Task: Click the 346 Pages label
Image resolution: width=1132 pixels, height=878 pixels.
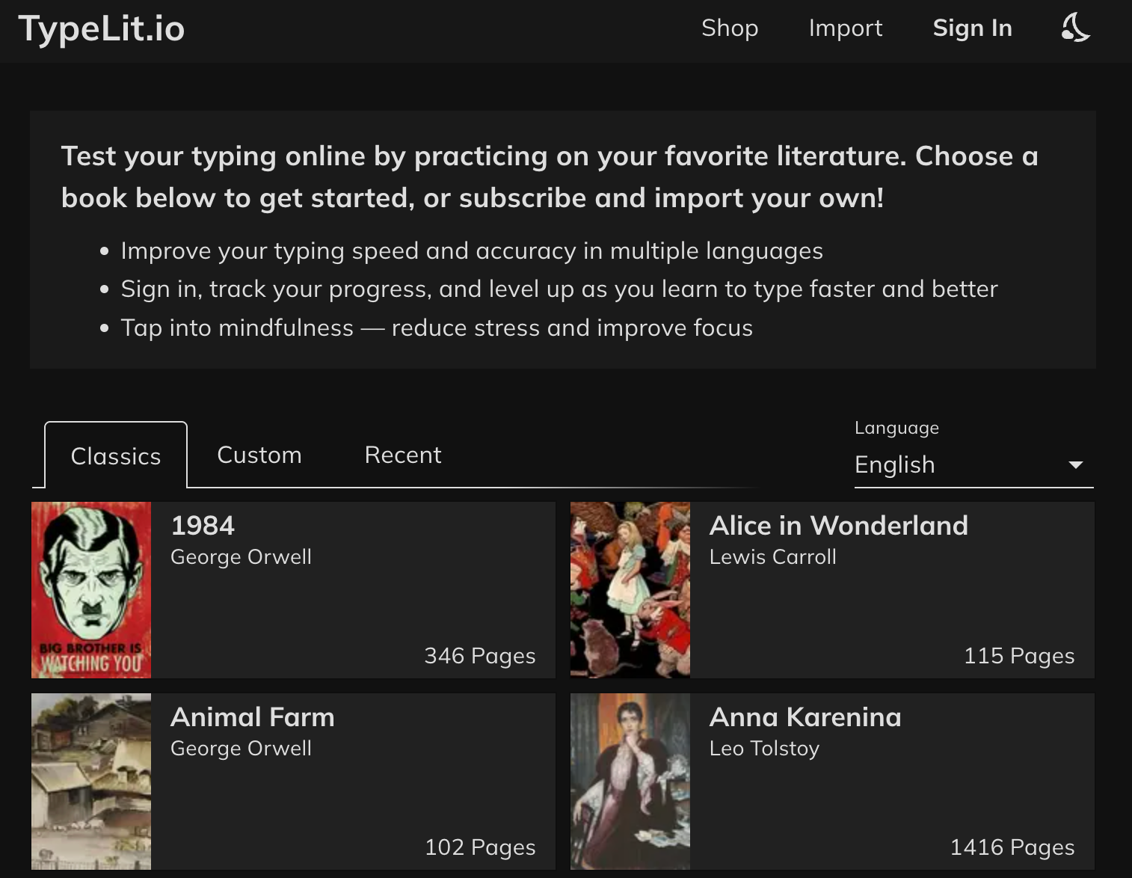Action: (479, 656)
